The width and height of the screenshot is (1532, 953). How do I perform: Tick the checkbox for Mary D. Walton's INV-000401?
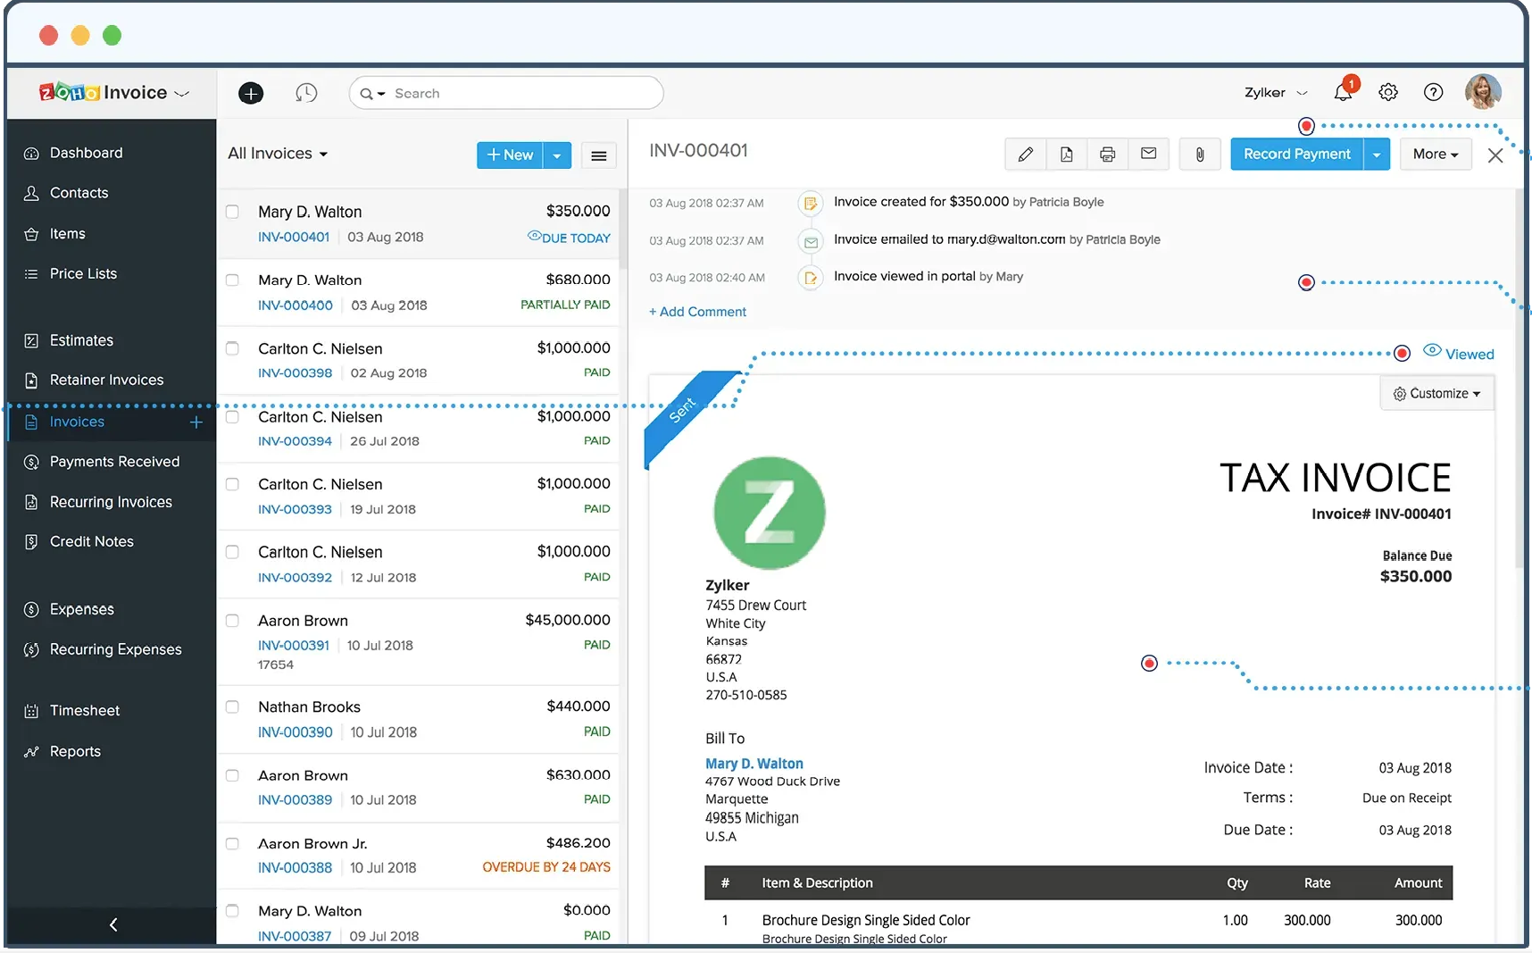(232, 212)
